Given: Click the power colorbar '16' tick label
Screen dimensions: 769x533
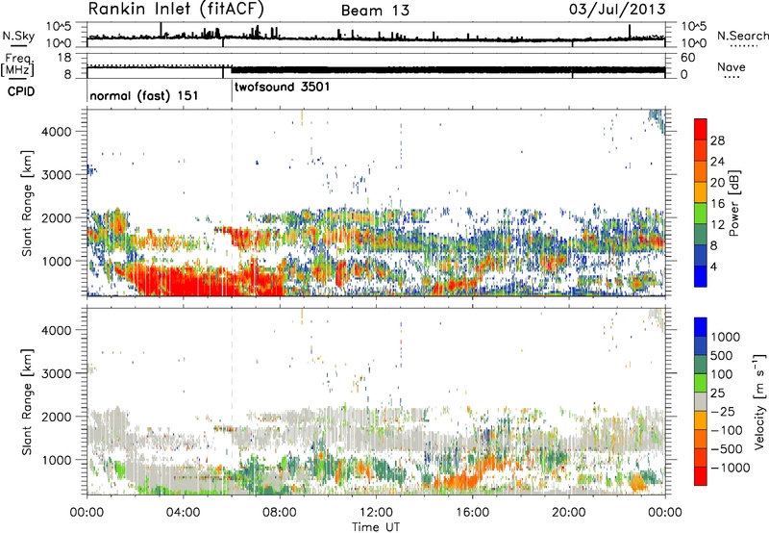Looking at the screenshot, I should click(717, 204).
